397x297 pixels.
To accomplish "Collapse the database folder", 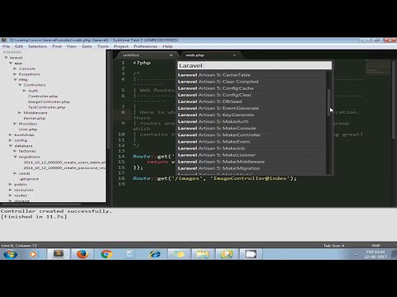I will pyautogui.click(x=11, y=146).
